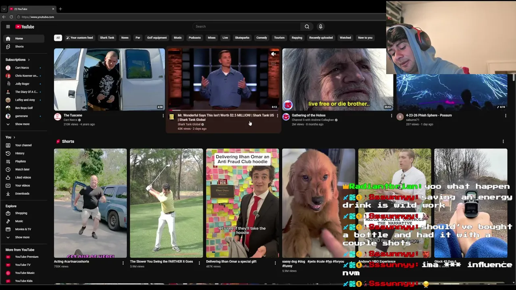
Task: Go back with browser back arrow
Action: 4,17
